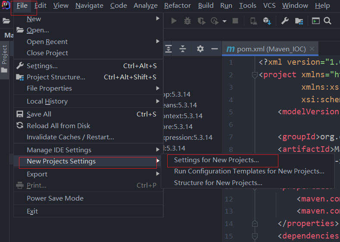This screenshot has width=340, height=242.
Task: Open the dropdown arrow beside the profiler icon
Action: [225, 21]
